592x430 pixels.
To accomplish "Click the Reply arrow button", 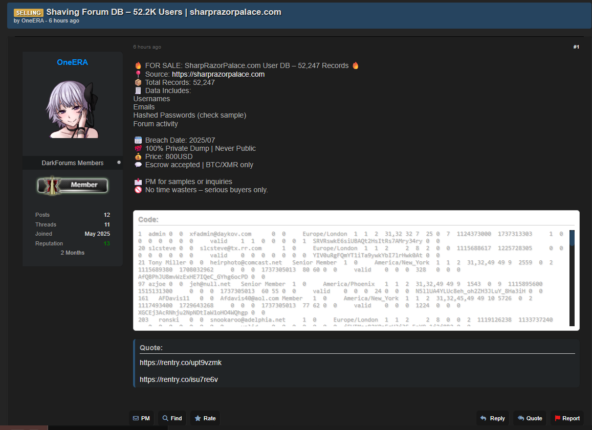I will 492,418.
